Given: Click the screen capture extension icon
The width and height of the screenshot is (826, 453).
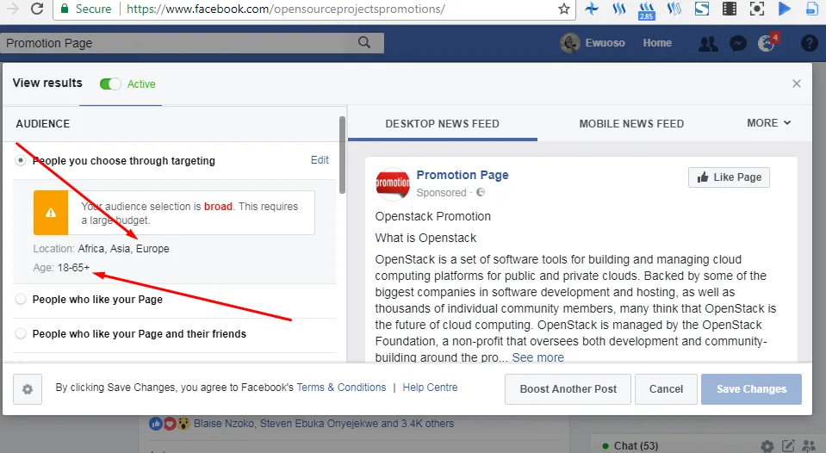Looking at the screenshot, I should coord(756,9).
